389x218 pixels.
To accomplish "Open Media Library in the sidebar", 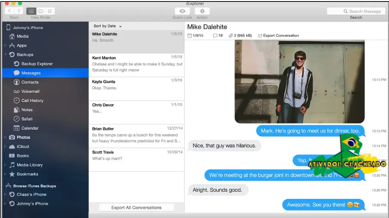I will coord(26,165).
